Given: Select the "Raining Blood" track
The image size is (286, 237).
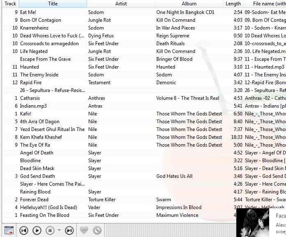Looking at the screenshot, I should coord(35,192).
